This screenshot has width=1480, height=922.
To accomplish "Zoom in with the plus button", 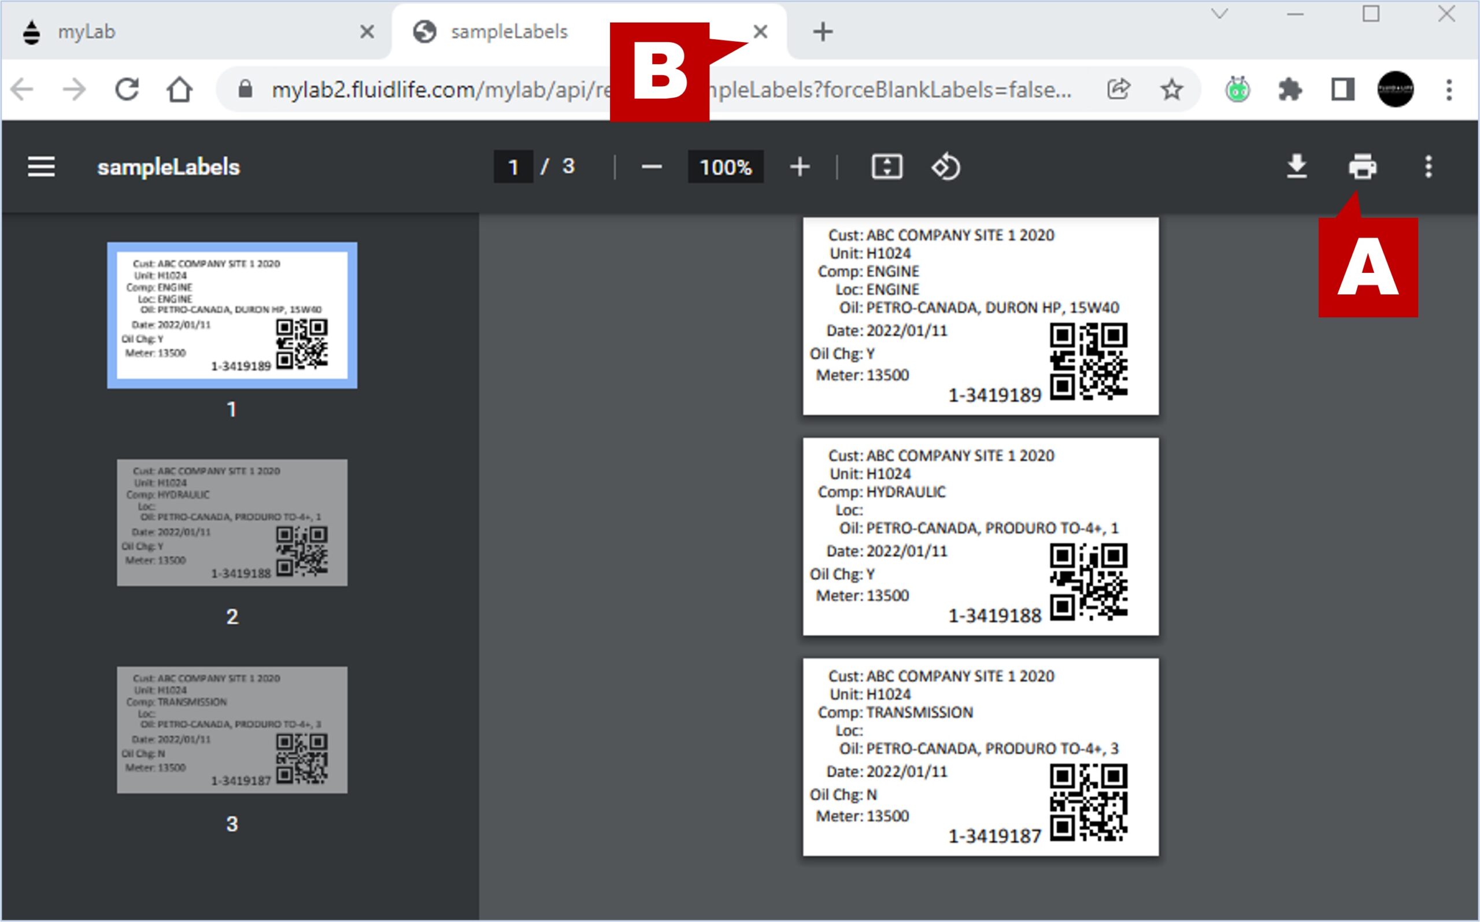I will coord(800,166).
